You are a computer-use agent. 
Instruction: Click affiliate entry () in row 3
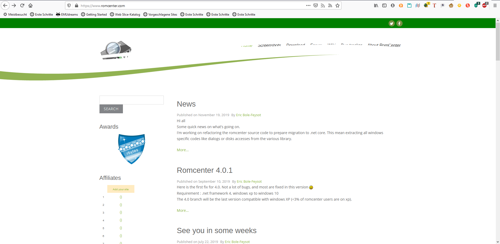pos(121,212)
